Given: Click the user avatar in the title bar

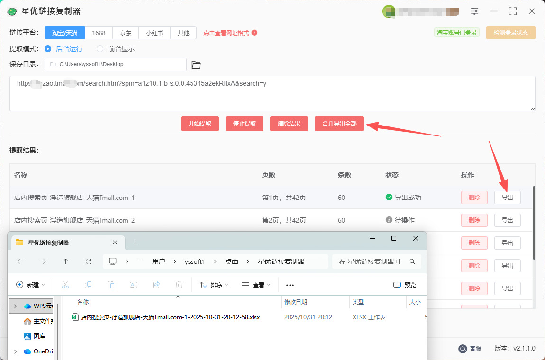Looking at the screenshot, I should [x=389, y=11].
